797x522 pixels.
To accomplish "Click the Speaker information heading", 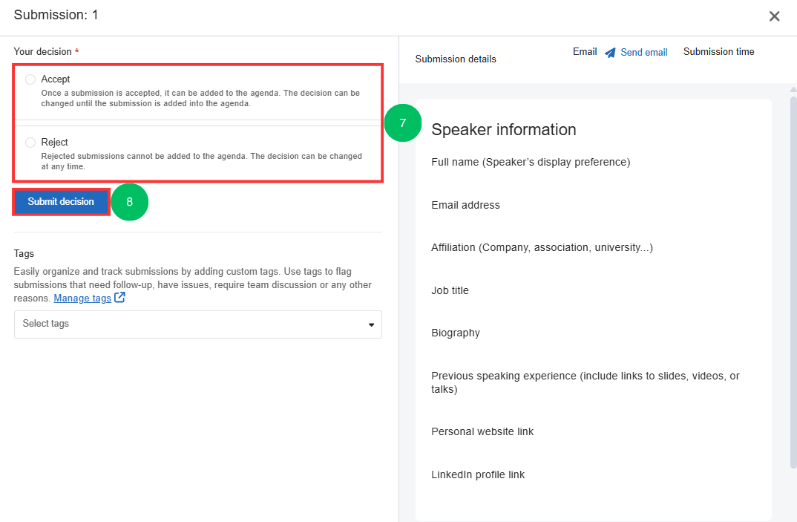I will click(x=503, y=130).
